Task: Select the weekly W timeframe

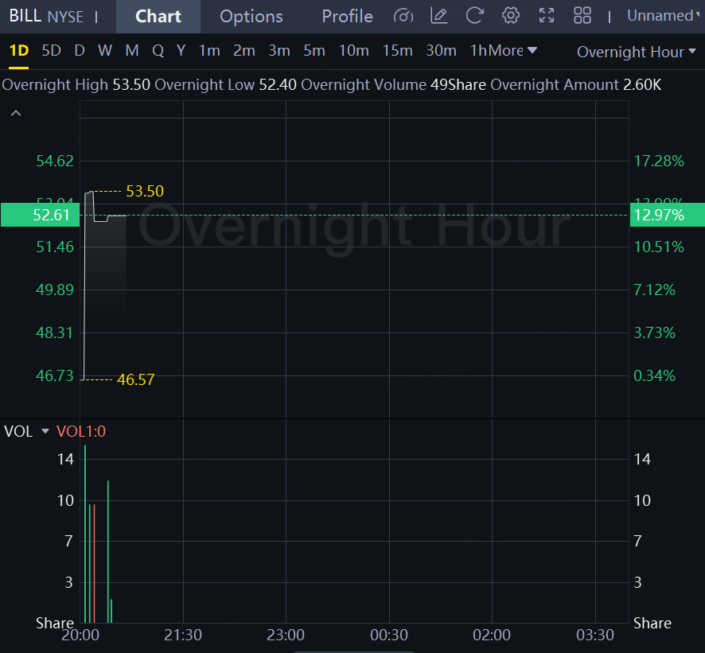Action: (105, 51)
